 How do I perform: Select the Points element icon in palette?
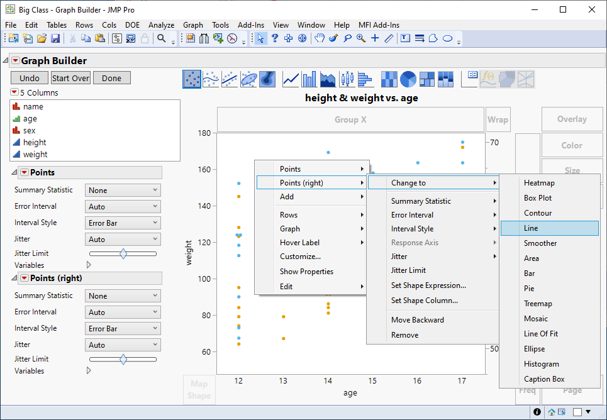coord(192,79)
